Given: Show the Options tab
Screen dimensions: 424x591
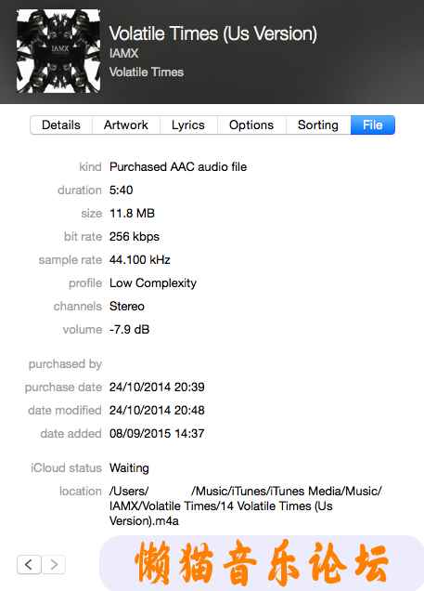Looking at the screenshot, I should point(251,125).
